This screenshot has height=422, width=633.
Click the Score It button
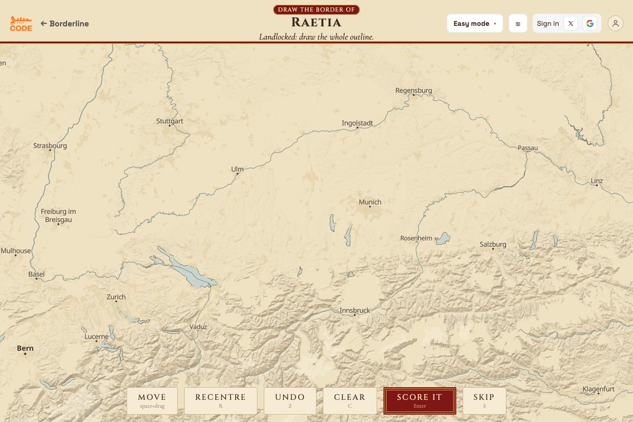pyautogui.click(x=420, y=401)
